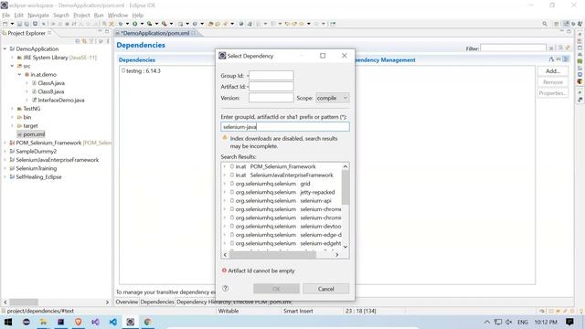
Task: Select ClassA.java in Project Explorer
Action: coord(51,83)
